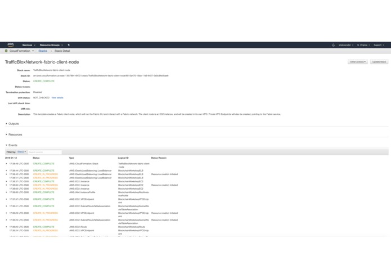Click the AWS::IAM::InstanceProfile type cell
Viewport: 391px width, 278px height.
click(x=82, y=192)
